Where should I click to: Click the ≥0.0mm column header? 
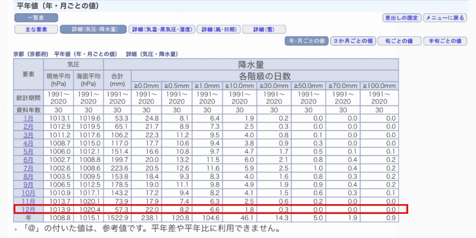[x=146, y=86]
